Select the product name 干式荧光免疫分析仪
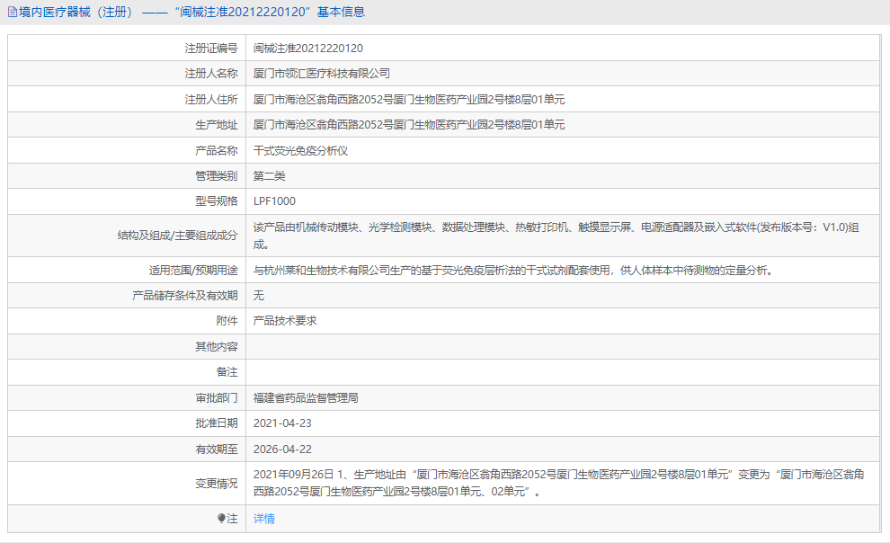 [x=300, y=150]
